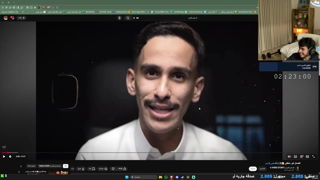This screenshot has height=180, width=320.
Task: Mute the video volume
Action: coord(10,156)
